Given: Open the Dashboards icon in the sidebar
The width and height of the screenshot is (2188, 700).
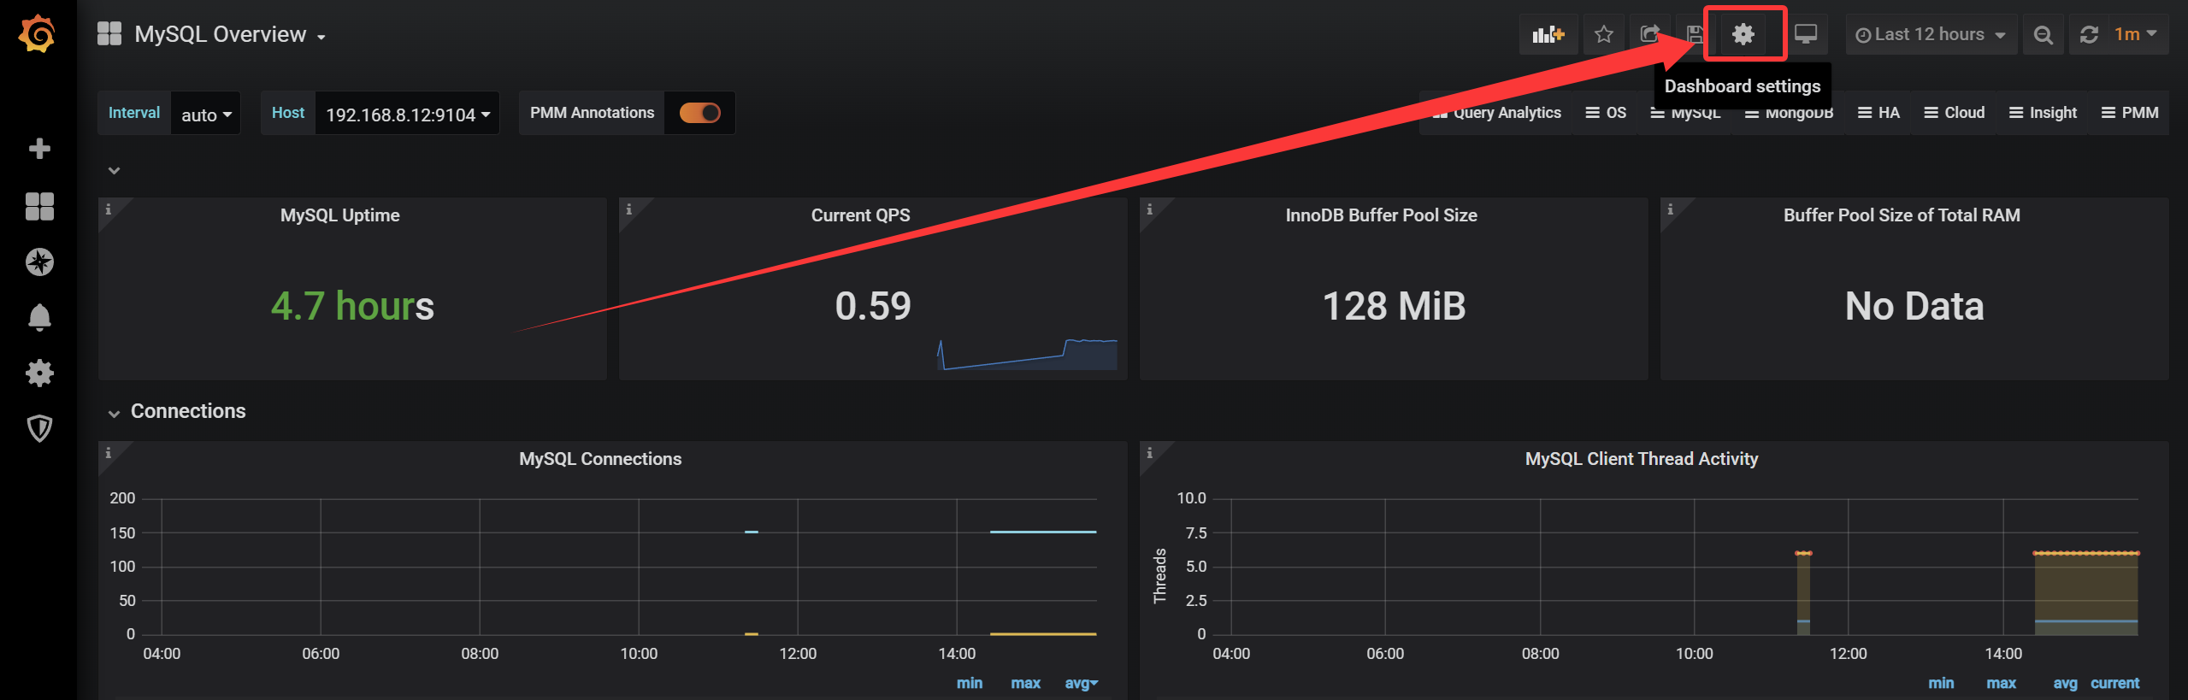Looking at the screenshot, I should click(x=39, y=206).
